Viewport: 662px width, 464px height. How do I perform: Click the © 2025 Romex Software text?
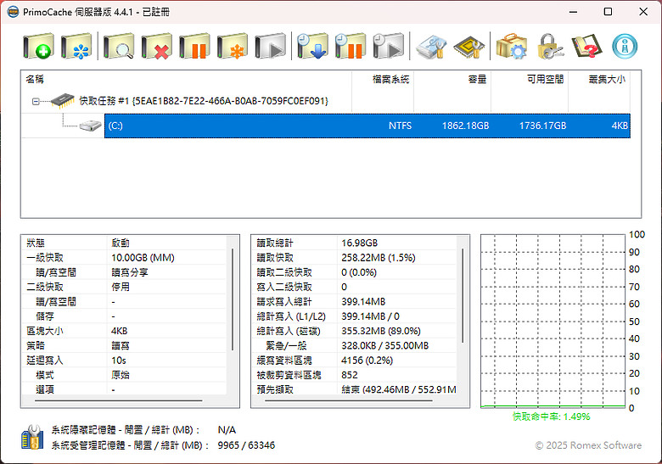click(x=588, y=445)
